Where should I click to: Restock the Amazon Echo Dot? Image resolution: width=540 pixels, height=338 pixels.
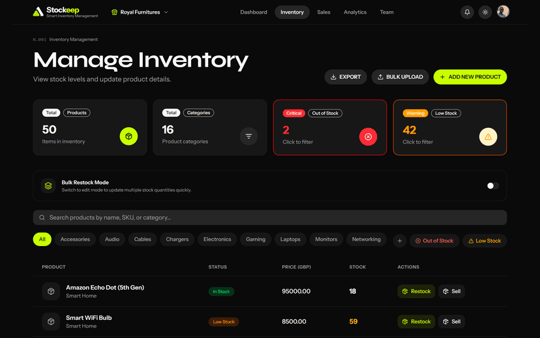pyautogui.click(x=416, y=291)
